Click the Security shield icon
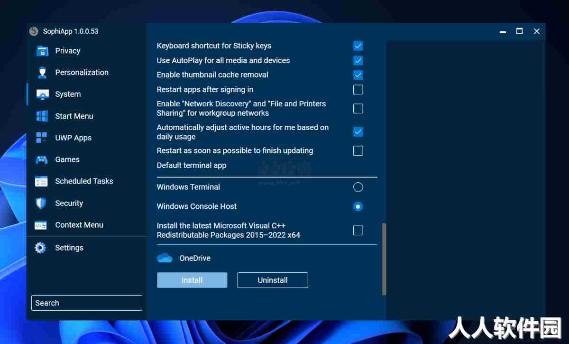This screenshot has height=344, width=569. (x=41, y=203)
